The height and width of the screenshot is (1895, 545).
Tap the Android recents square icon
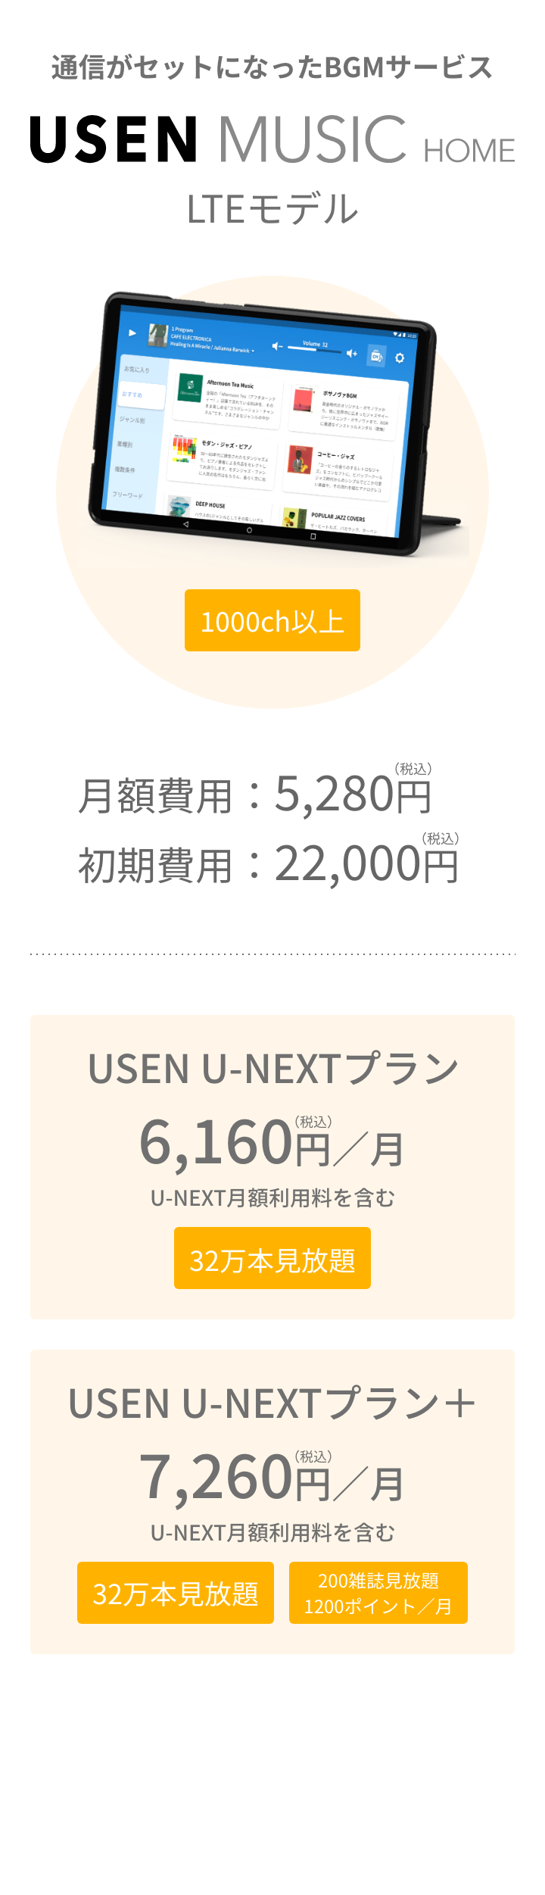pos(313,536)
